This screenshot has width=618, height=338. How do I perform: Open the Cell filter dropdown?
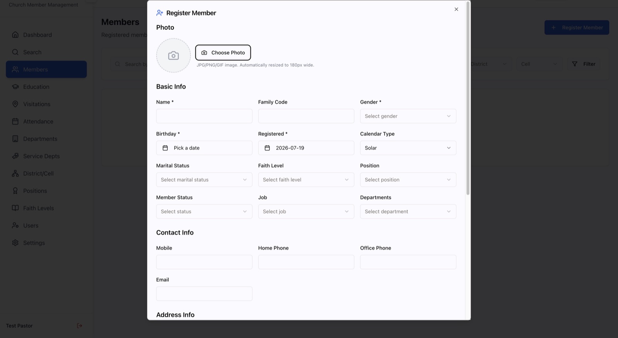point(540,64)
